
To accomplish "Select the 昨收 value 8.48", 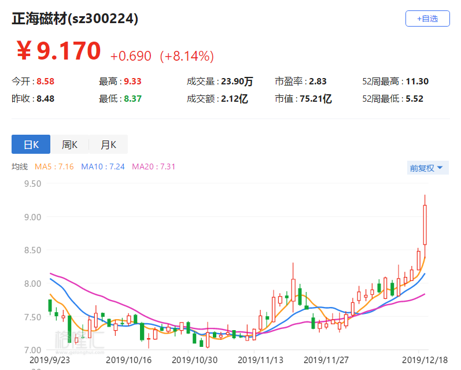I will tap(45, 99).
